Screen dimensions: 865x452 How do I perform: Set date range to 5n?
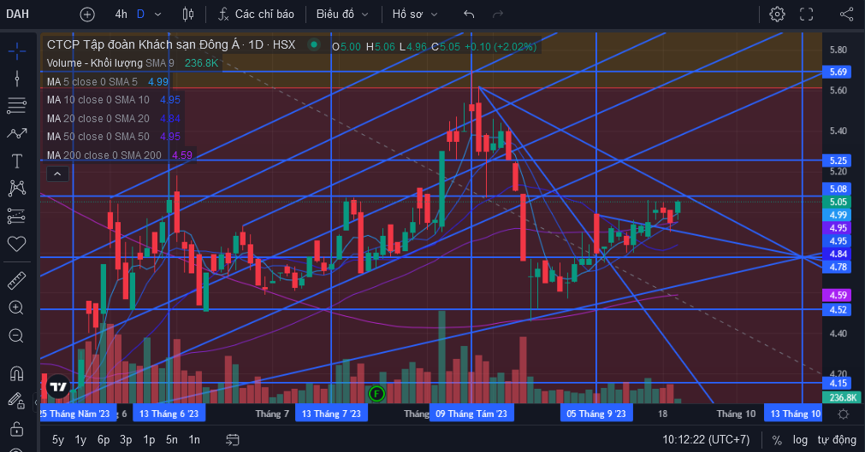[x=172, y=439]
